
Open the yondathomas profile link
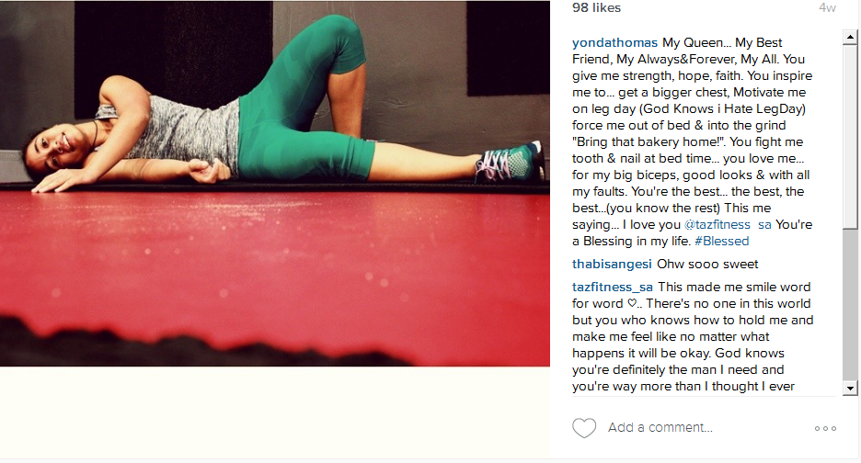[614, 43]
